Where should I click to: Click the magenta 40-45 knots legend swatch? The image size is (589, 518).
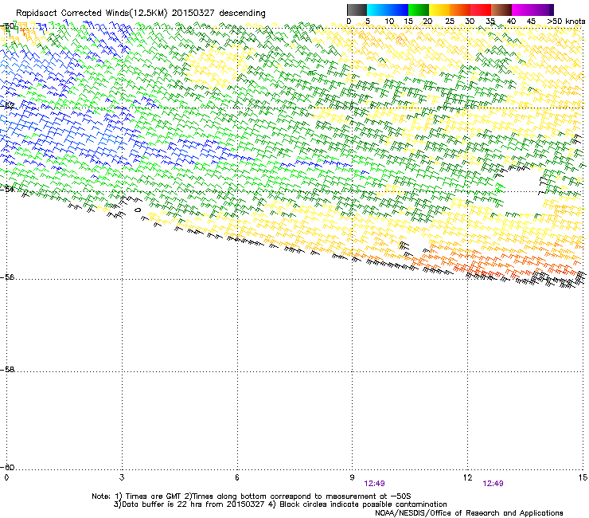[x=522, y=10]
